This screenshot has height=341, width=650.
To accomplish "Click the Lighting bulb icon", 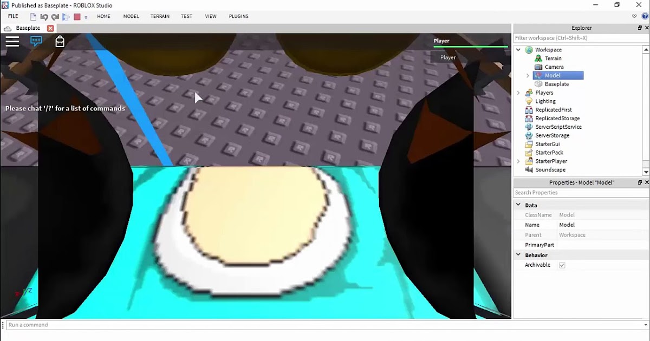I will tap(529, 101).
